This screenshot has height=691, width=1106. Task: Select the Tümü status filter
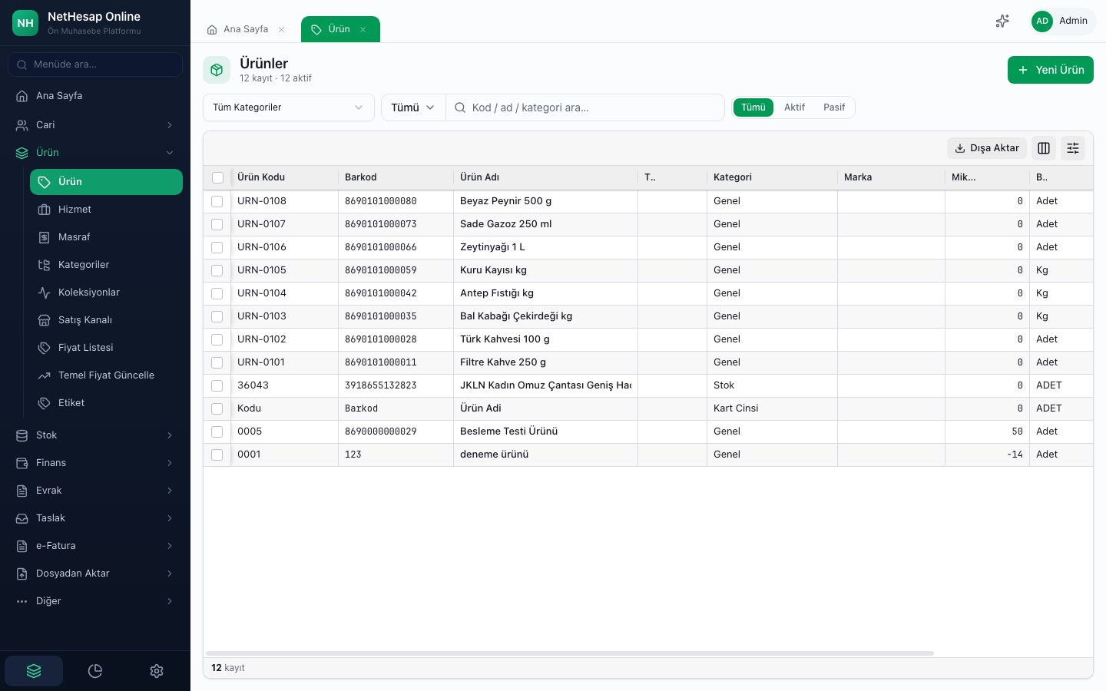tap(753, 107)
